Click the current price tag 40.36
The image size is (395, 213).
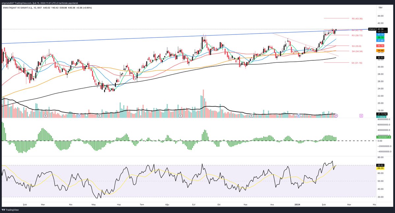click(381, 29)
